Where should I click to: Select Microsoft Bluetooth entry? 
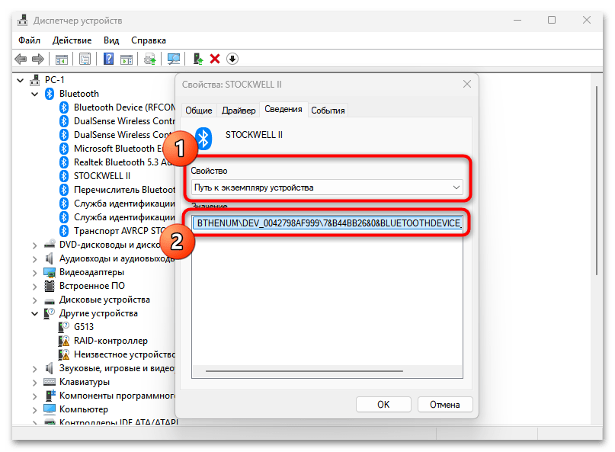(x=119, y=149)
